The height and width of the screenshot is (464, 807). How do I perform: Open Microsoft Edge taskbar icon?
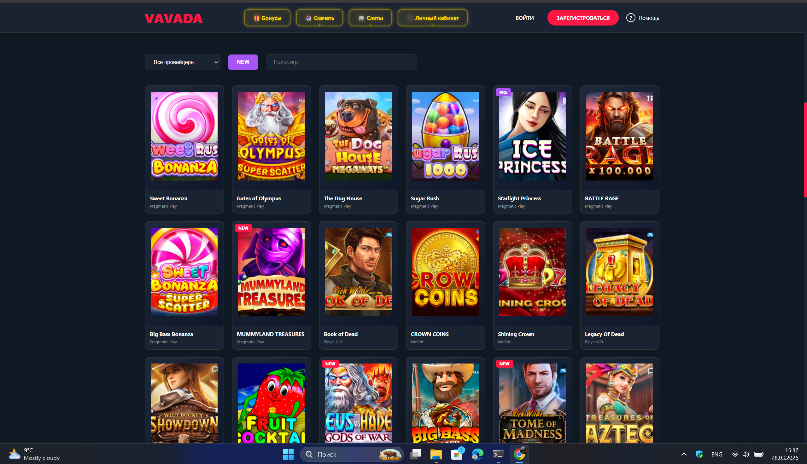click(477, 454)
